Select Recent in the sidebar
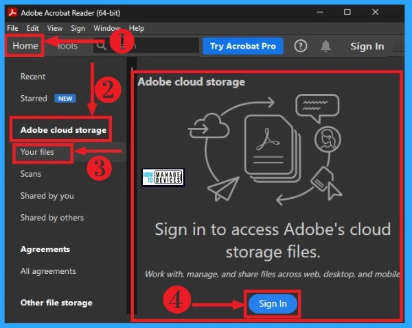412x328 pixels. (x=33, y=77)
